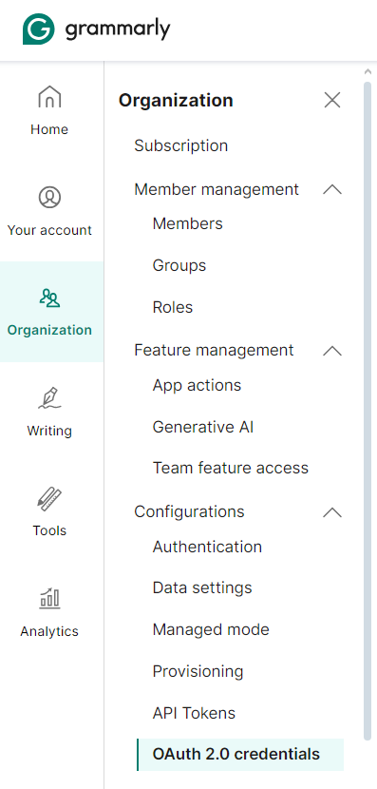Open the Subscription page
The width and height of the screenshot is (377, 789).
[181, 146]
